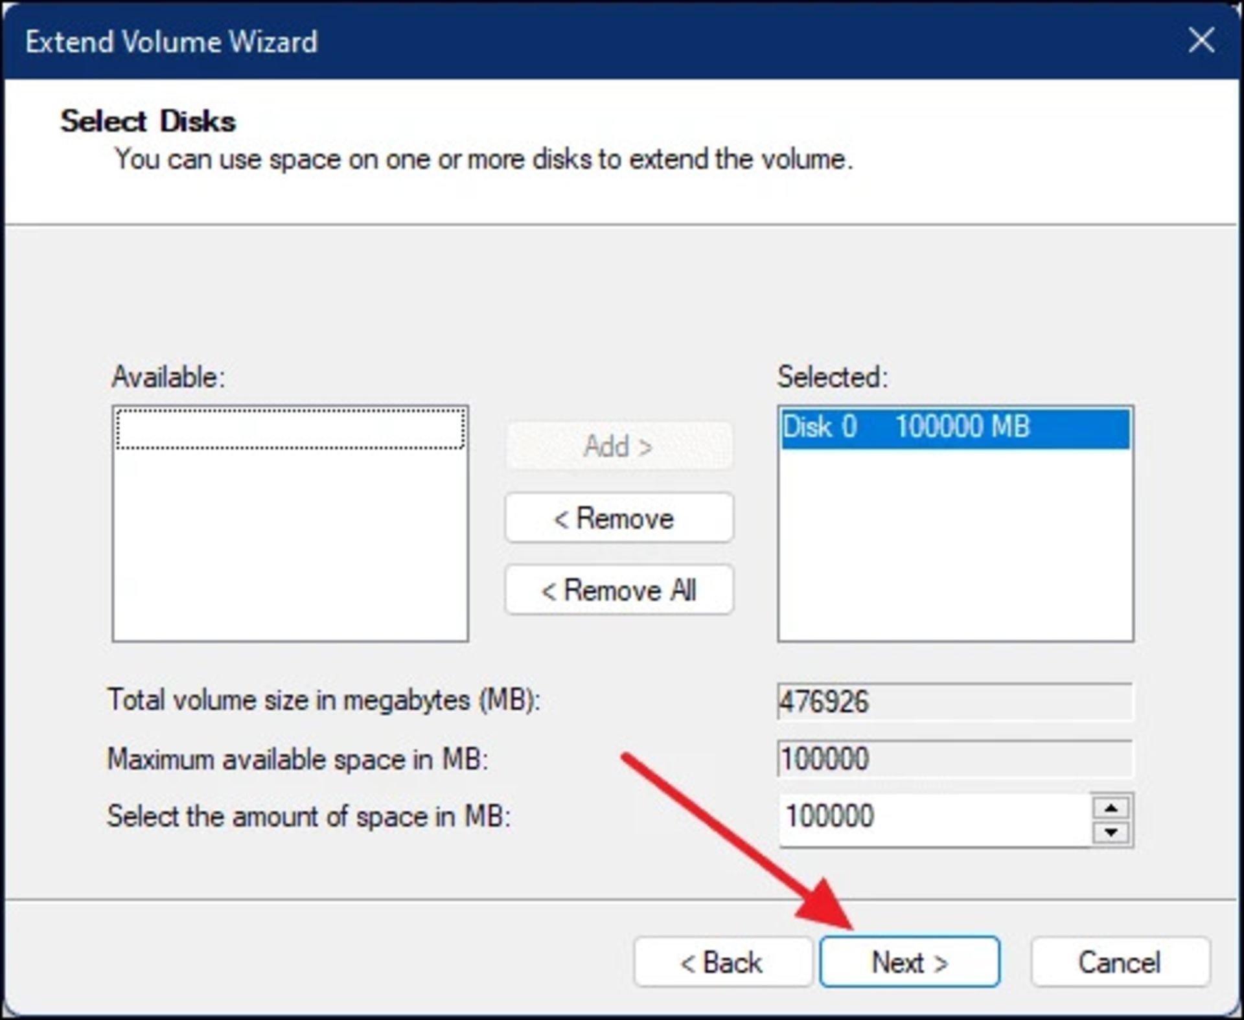Focus the amount of space MB input

(x=933, y=817)
